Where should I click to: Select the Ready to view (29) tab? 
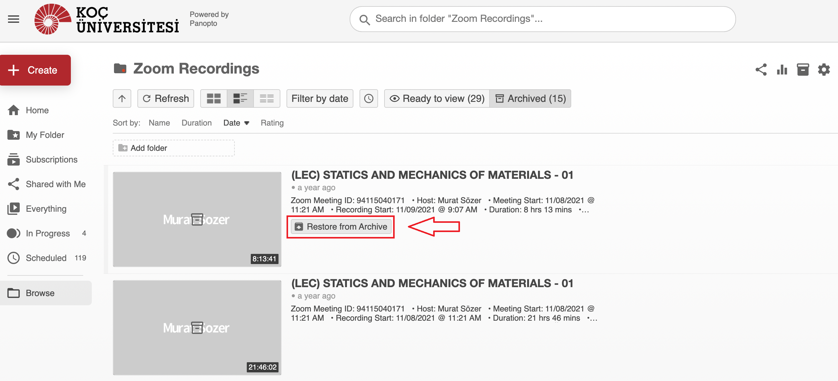437,98
